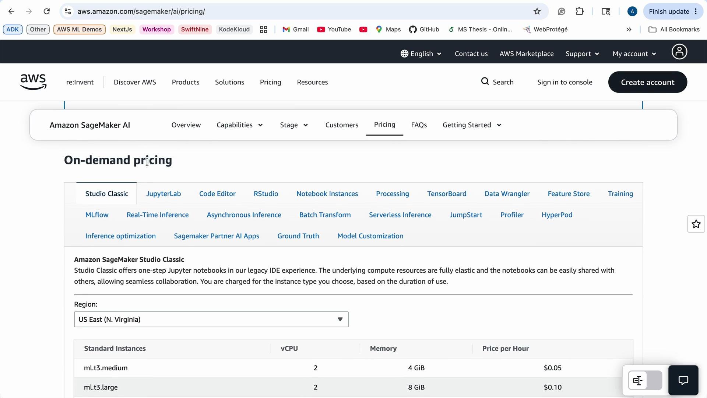Click the unlabeled red YouTube icon bookmark
The height and width of the screenshot is (398, 707).
(x=363, y=29)
